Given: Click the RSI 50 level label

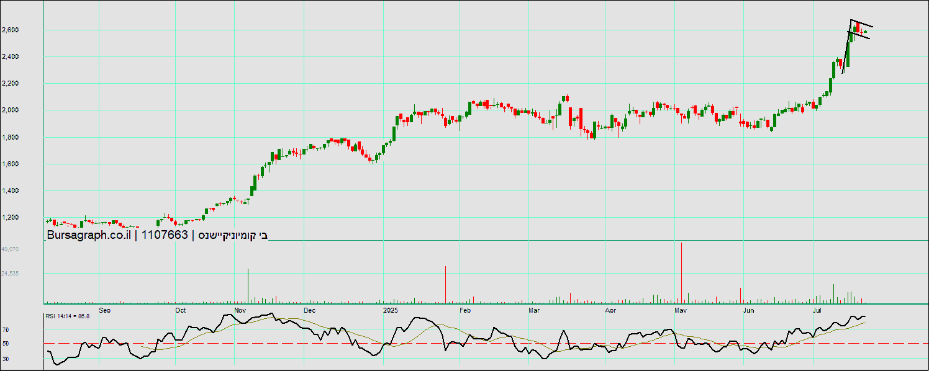Looking at the screenshot, I should point(6,343).
